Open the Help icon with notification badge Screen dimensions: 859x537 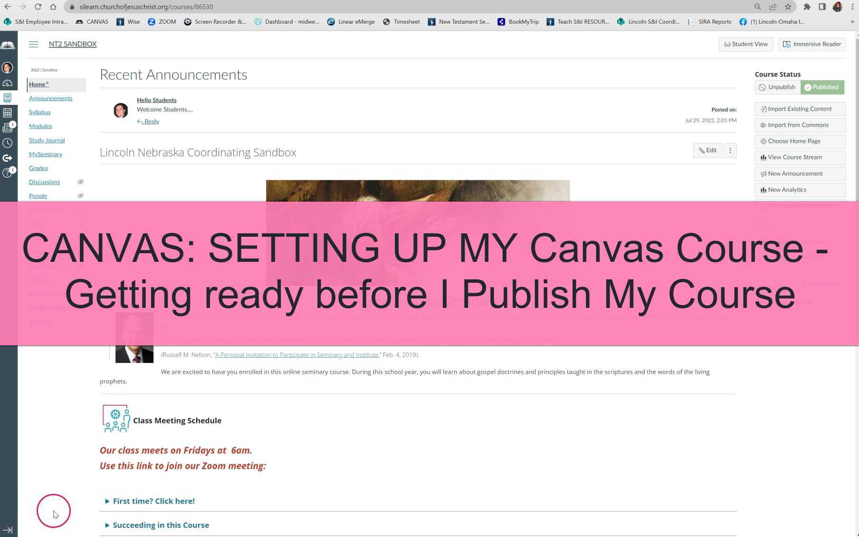tap(8, 173)
